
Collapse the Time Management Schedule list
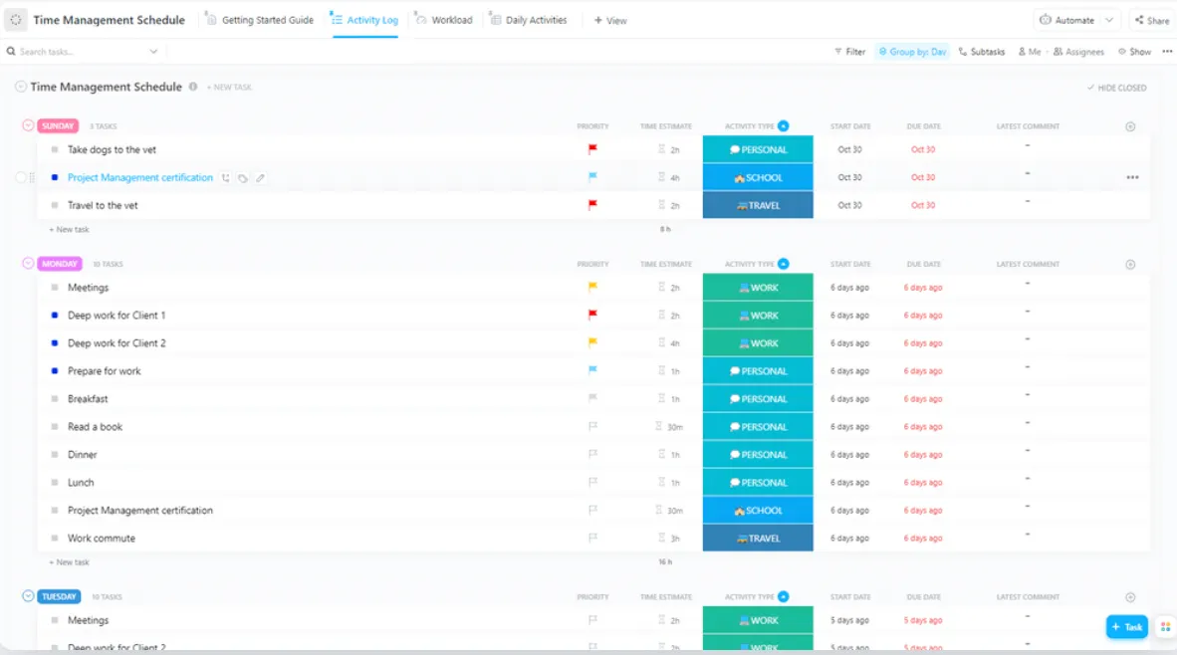[x=21, y=87]
